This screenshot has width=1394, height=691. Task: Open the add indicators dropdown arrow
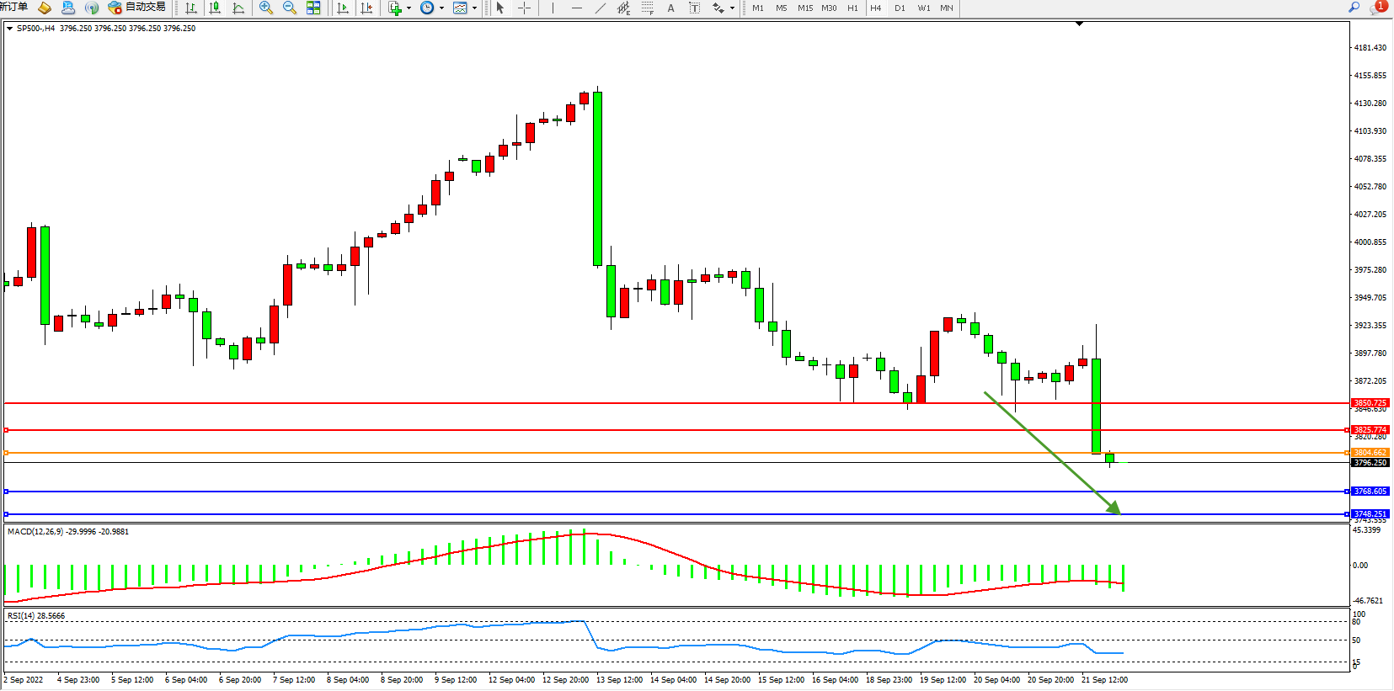pos(409,8)
